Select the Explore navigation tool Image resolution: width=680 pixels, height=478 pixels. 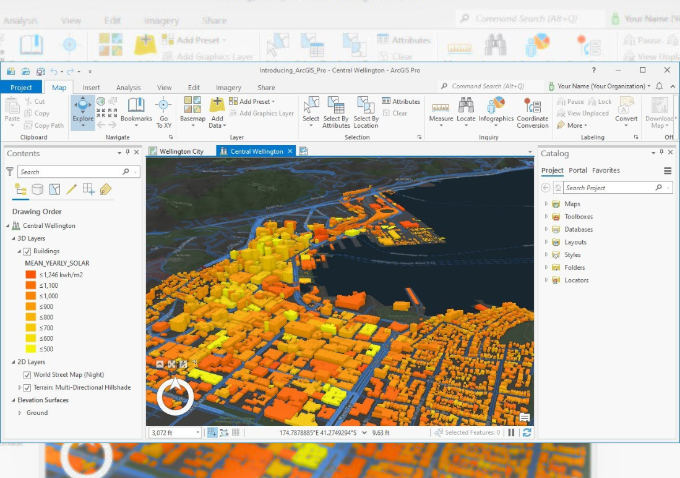tap(83, 112)
